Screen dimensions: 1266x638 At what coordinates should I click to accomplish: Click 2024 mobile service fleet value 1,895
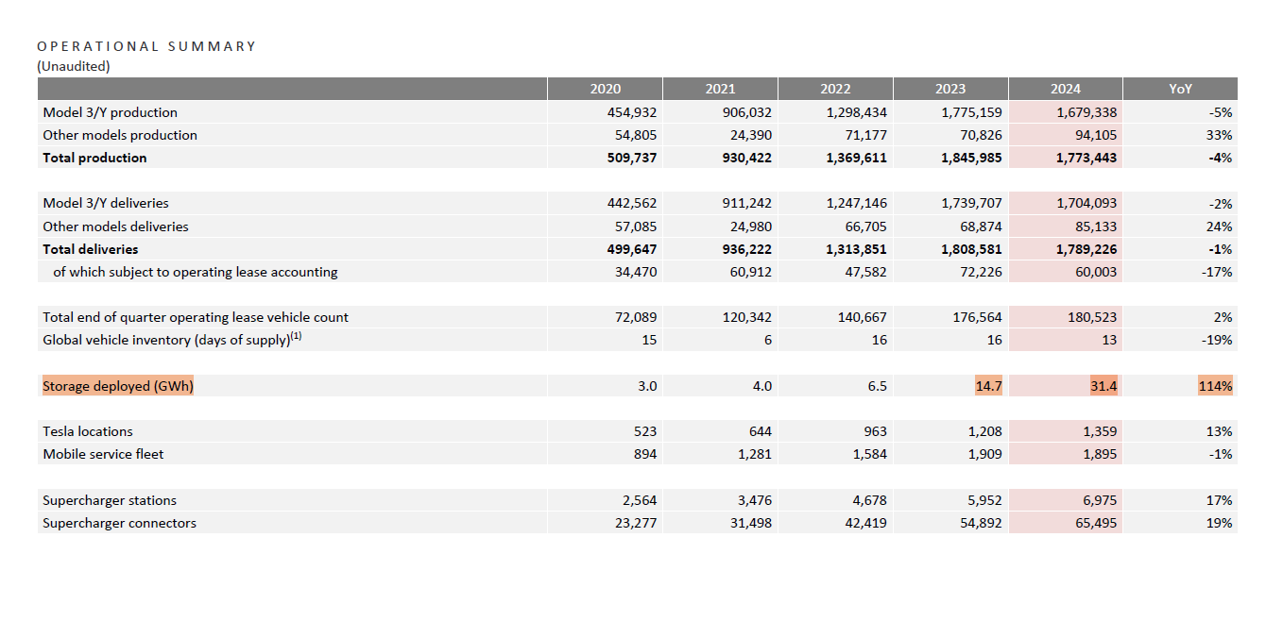click(x=1100, y=454)
